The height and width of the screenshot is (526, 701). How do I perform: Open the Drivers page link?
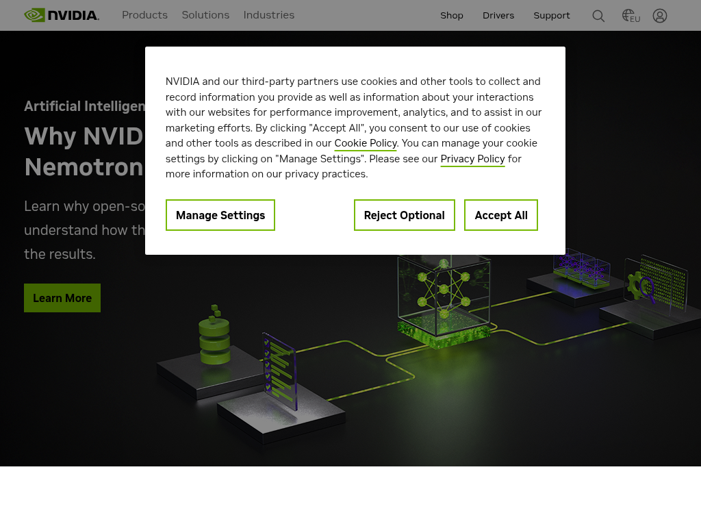[498, 15]
